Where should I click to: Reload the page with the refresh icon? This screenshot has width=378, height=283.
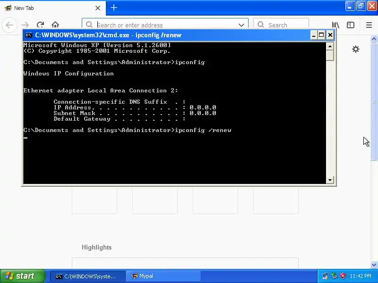pyautogui.click(x=40, y=25)
